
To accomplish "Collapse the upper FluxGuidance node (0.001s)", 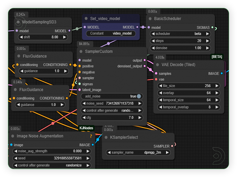I will click(19, 56).
